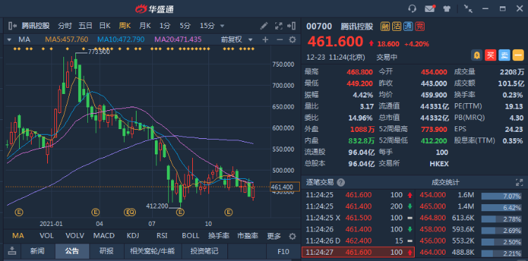Open the chart indicator settings gear
This screenshot has width=528, height=261.
click(x=293, y=39)
